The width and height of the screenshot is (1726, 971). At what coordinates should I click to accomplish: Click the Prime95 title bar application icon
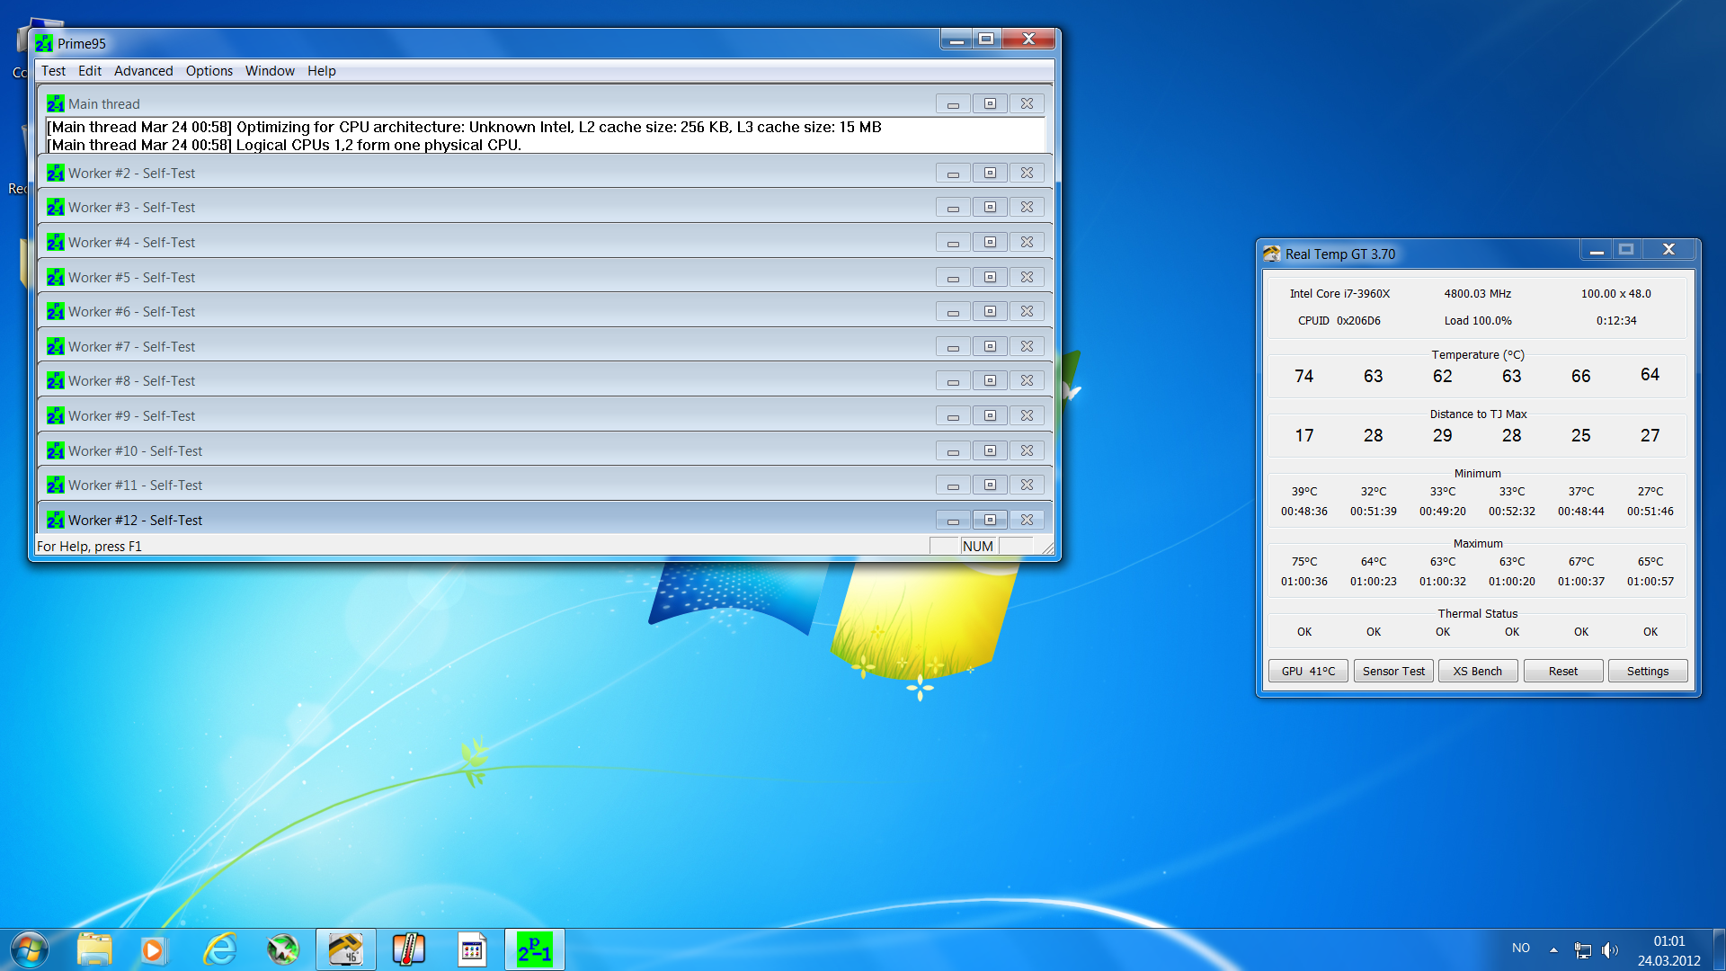click(44, 43)
